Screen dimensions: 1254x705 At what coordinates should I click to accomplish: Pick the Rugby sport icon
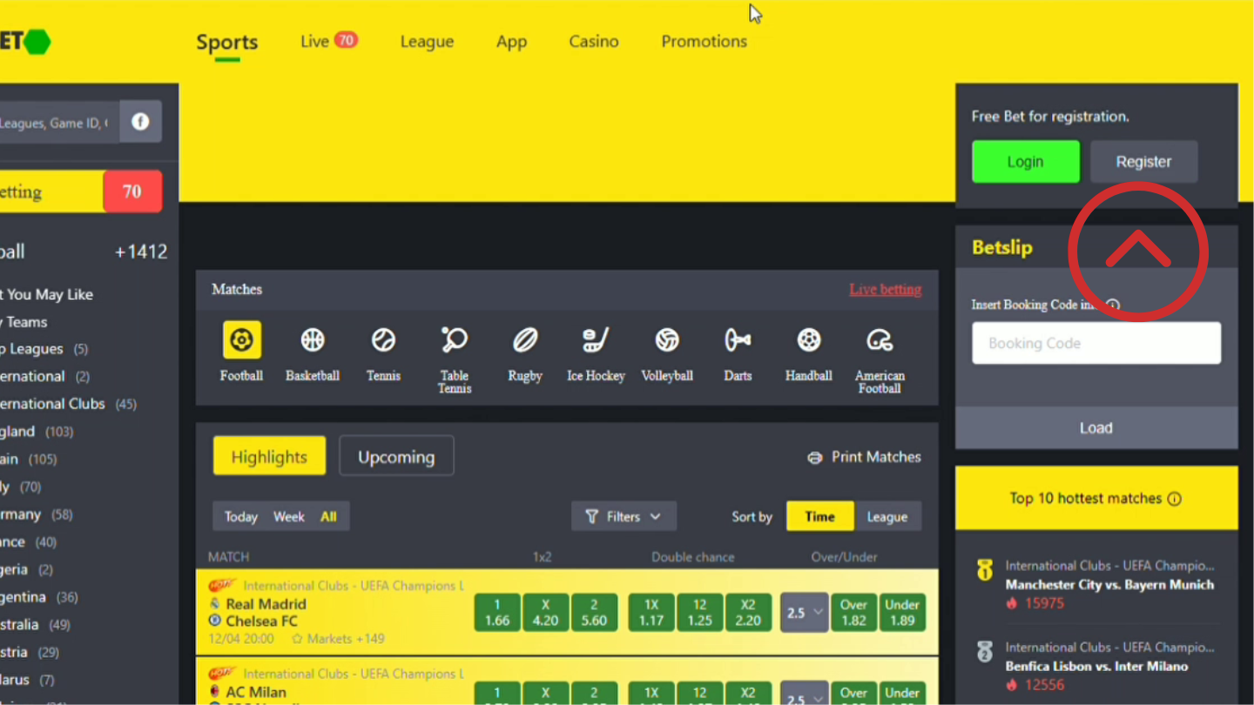(525, 340)
